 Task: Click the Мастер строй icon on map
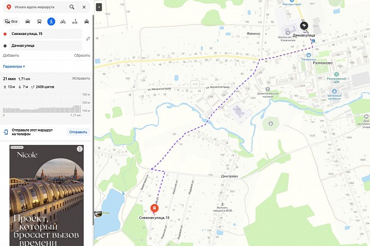click(x=292, y=1)
